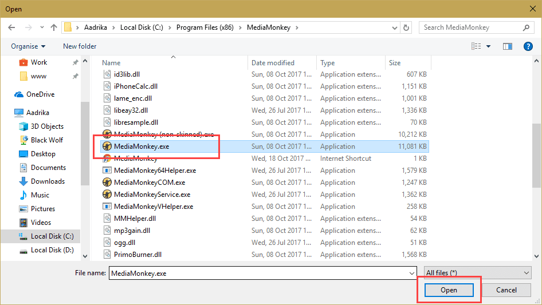Select the iPhoneCalc.dll file icon

pyautogui.click(x=107, y=86)
